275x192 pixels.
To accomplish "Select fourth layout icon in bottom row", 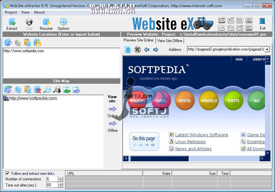I will 249,28.
